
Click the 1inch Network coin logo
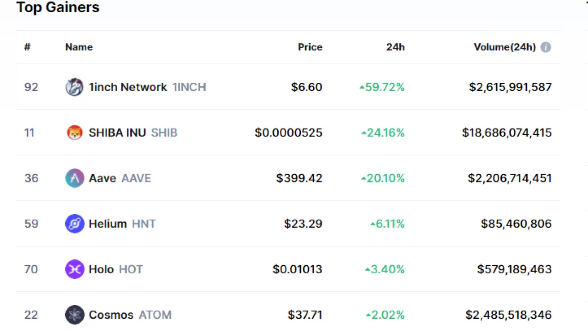click(x=74, y=87)
